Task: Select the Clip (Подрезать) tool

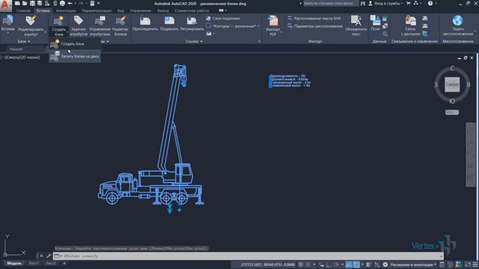Action: click(169, 23)
